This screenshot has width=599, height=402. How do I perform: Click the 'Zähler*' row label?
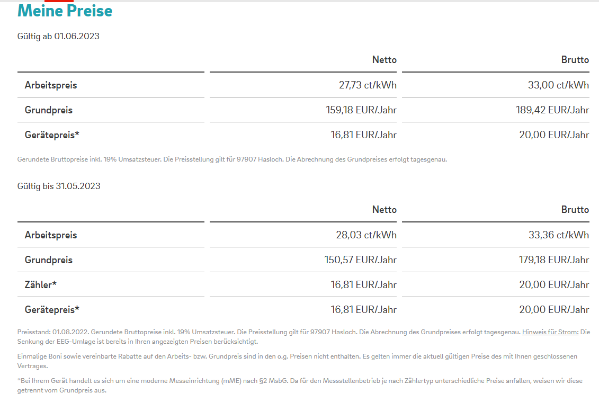(x=40, y=285)
